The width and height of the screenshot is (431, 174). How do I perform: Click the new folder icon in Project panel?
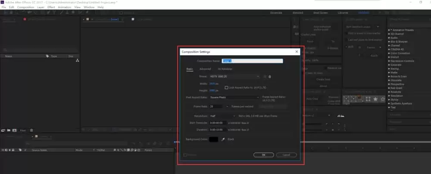coord(9,130)
